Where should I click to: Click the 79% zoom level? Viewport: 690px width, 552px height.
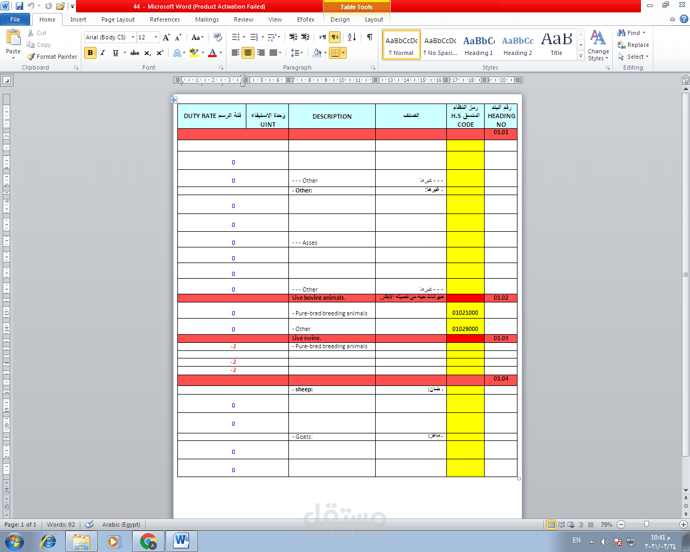click(606, 525)
